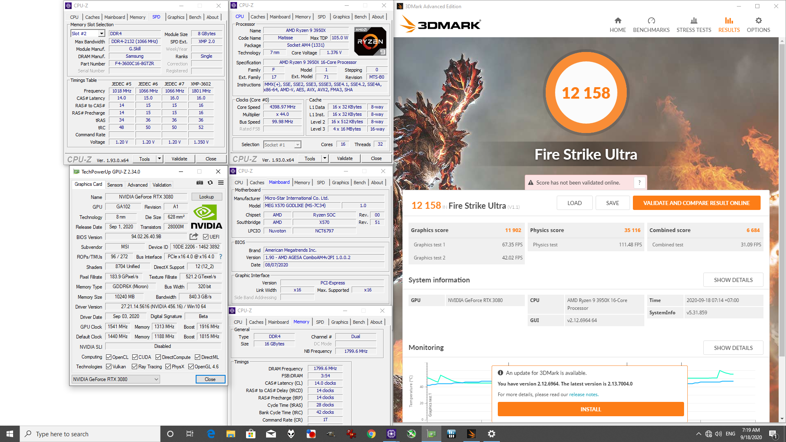
Task: Open 3DMark Results section
Action: pyautogui.click(x=729, y=25)
